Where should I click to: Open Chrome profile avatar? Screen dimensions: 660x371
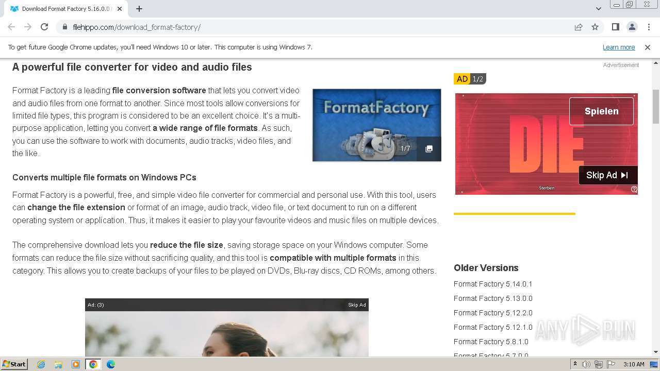[632, 27]
